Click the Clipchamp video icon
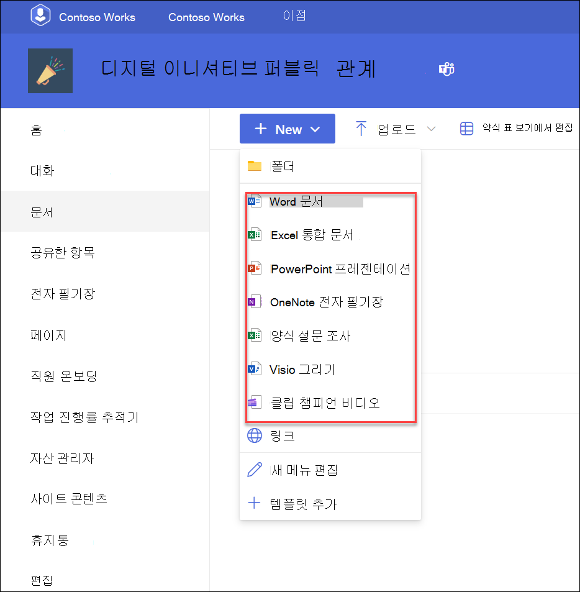The image size is (580, 592). pyautogui.click(x=255, y=403)
